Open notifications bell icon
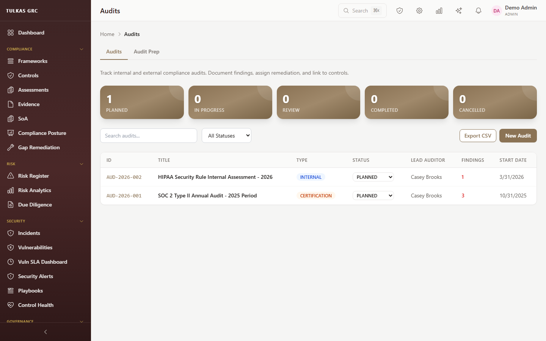546x341 pixels. click(479, 11)
